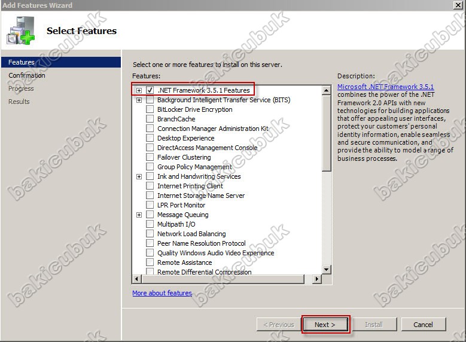Click the Add Features wizard server icon
Image resolution: width=466 pixels, height=342 pixels.
point(20,30)
